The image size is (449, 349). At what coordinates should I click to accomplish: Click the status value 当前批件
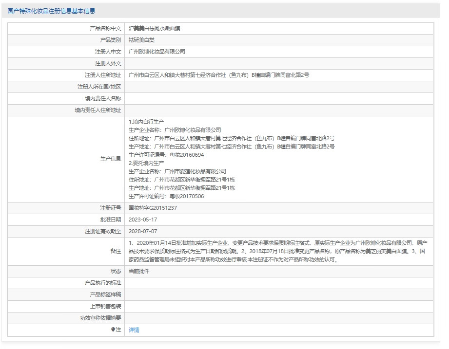pyautogui.click(x=139, y=271)
